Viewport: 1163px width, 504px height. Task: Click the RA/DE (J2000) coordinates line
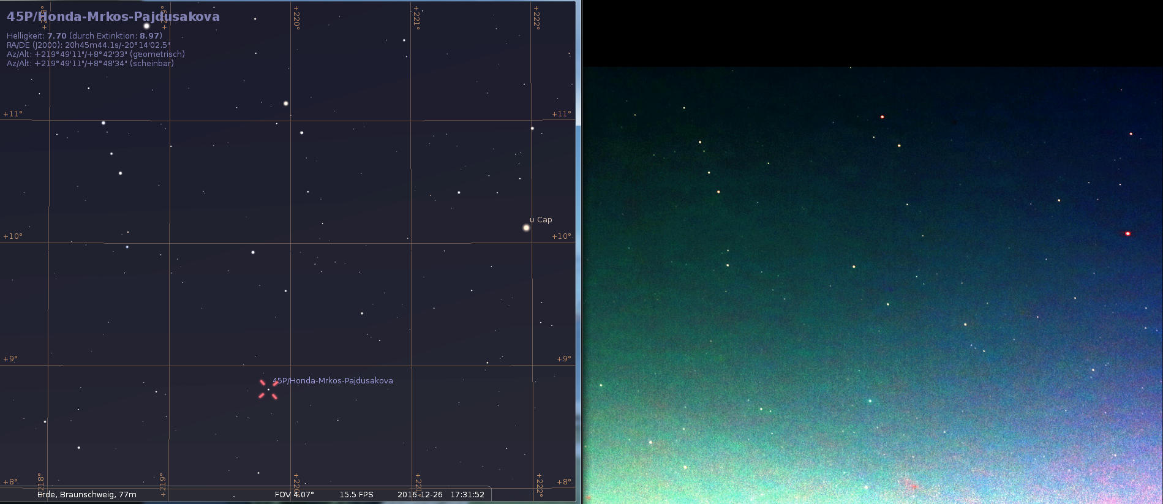click(x=89, y=45)
